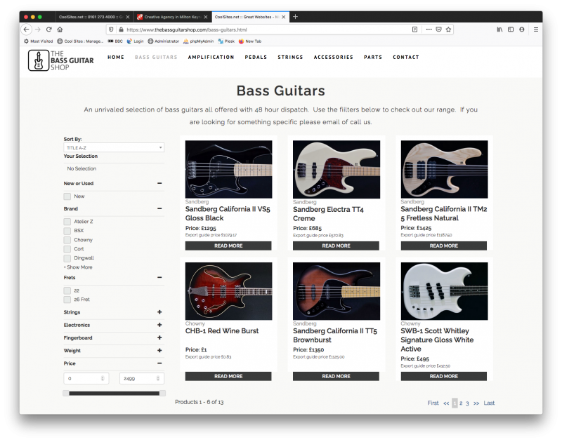This screenshot has width=562, height=442.
Task: Go to Home in site navigation
Action: (116, 58)
